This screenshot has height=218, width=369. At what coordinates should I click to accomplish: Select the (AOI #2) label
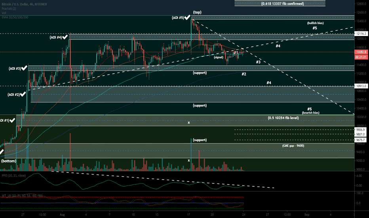pyautogui.click(x=13, y=95)
